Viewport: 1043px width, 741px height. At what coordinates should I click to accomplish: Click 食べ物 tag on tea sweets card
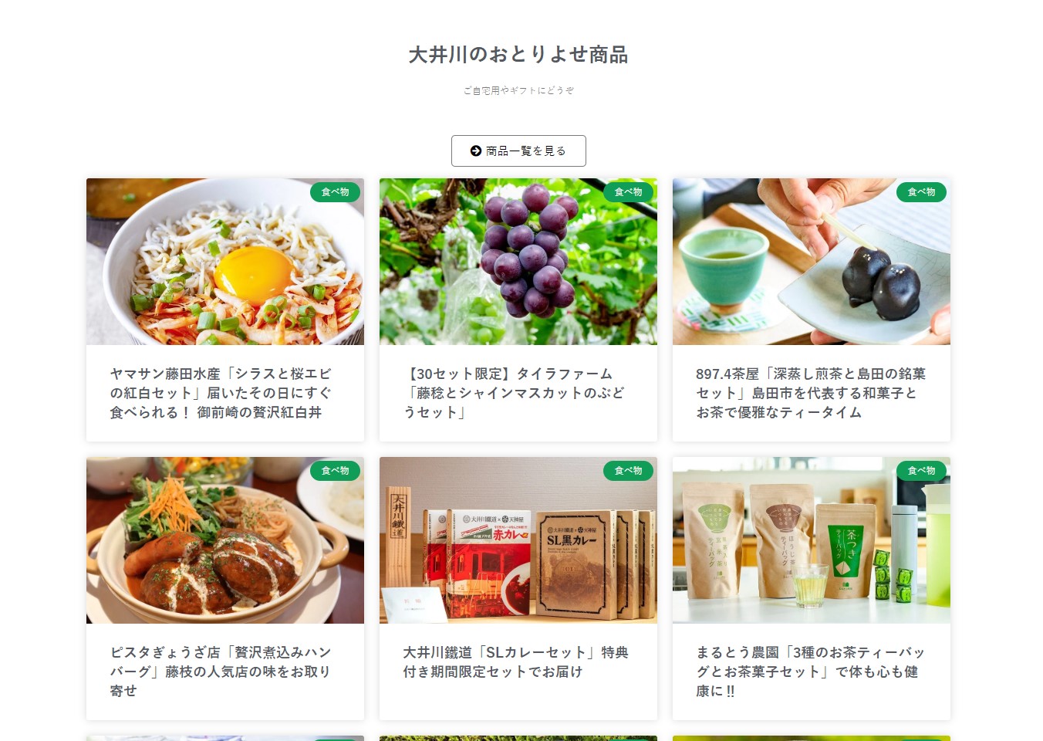[x=921, y=192]
